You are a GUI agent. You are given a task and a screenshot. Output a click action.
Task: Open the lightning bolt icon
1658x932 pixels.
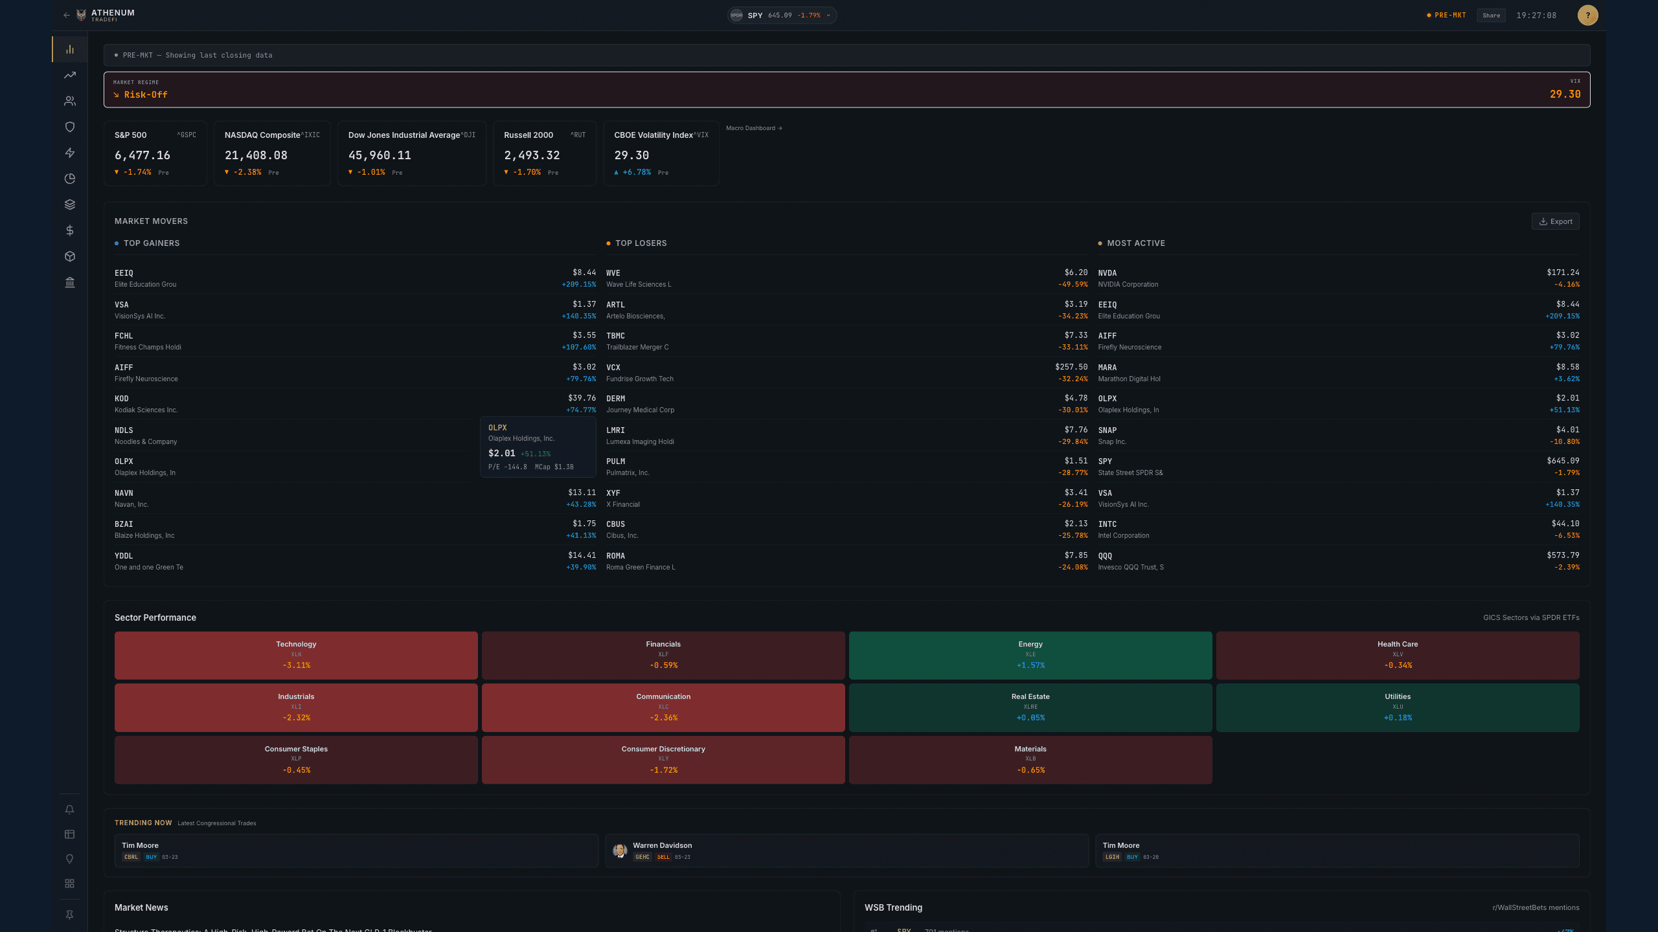[69, 152]
